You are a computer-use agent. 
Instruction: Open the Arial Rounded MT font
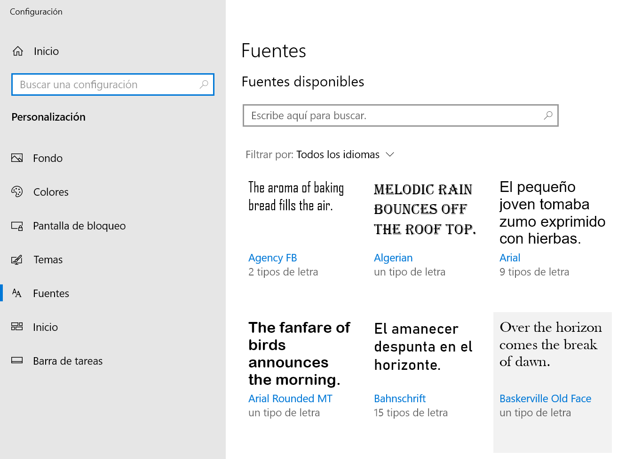click(290, 398)
